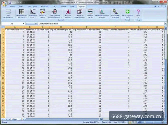Expand the Name Box dropdown arrow
Viewport: 168px width, 125px height.
coord(23,24)
